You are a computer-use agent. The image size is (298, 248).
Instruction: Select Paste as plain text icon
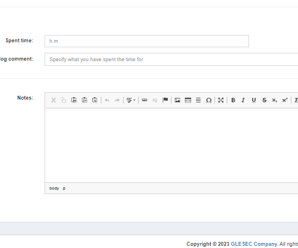point(84,100)
